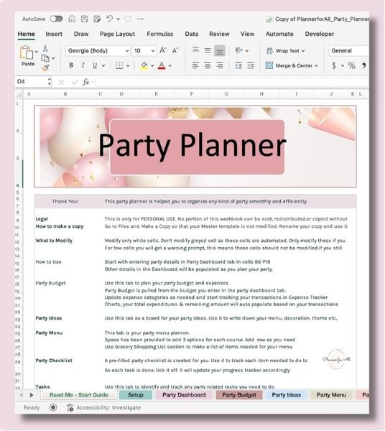The width and height of the screenshot is (385, 431).
Task: Click the Center text icon
Action: click(x=208, y=65)
